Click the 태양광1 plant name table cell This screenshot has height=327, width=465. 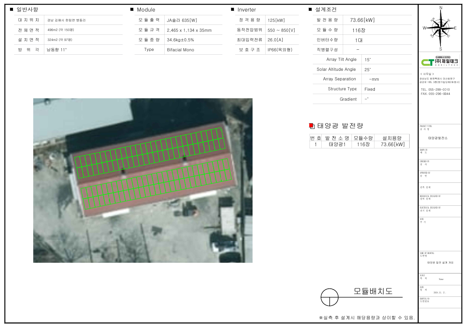click(x=337, y=145)
